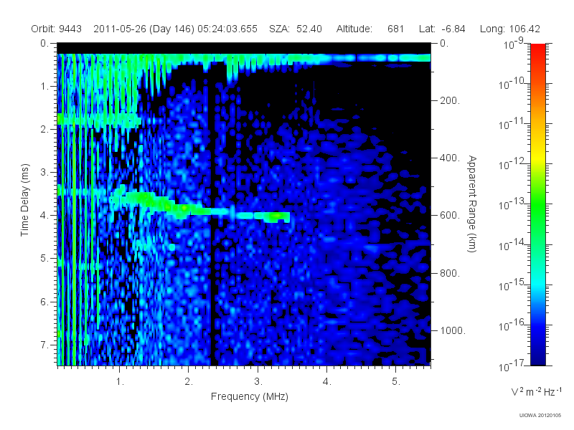Click the Time Delay (ms) axis title
The height and width of the screenshot is (430, 574).
point(24,200)
